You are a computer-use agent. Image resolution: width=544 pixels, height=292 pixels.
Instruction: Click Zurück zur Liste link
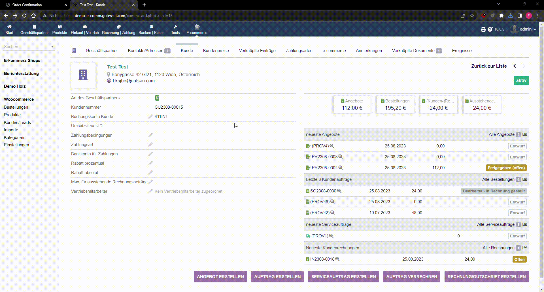pyautogui.click(x=489, y=66)
